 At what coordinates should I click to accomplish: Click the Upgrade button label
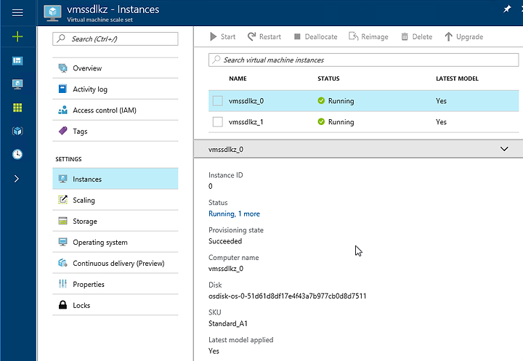469,37
